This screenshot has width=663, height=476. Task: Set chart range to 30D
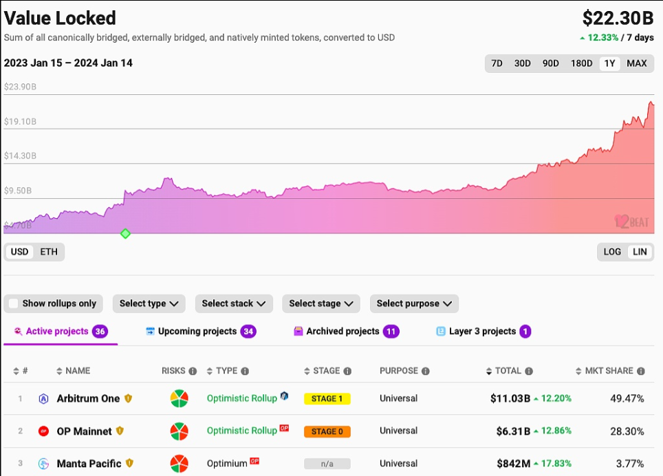pos(523,63)
